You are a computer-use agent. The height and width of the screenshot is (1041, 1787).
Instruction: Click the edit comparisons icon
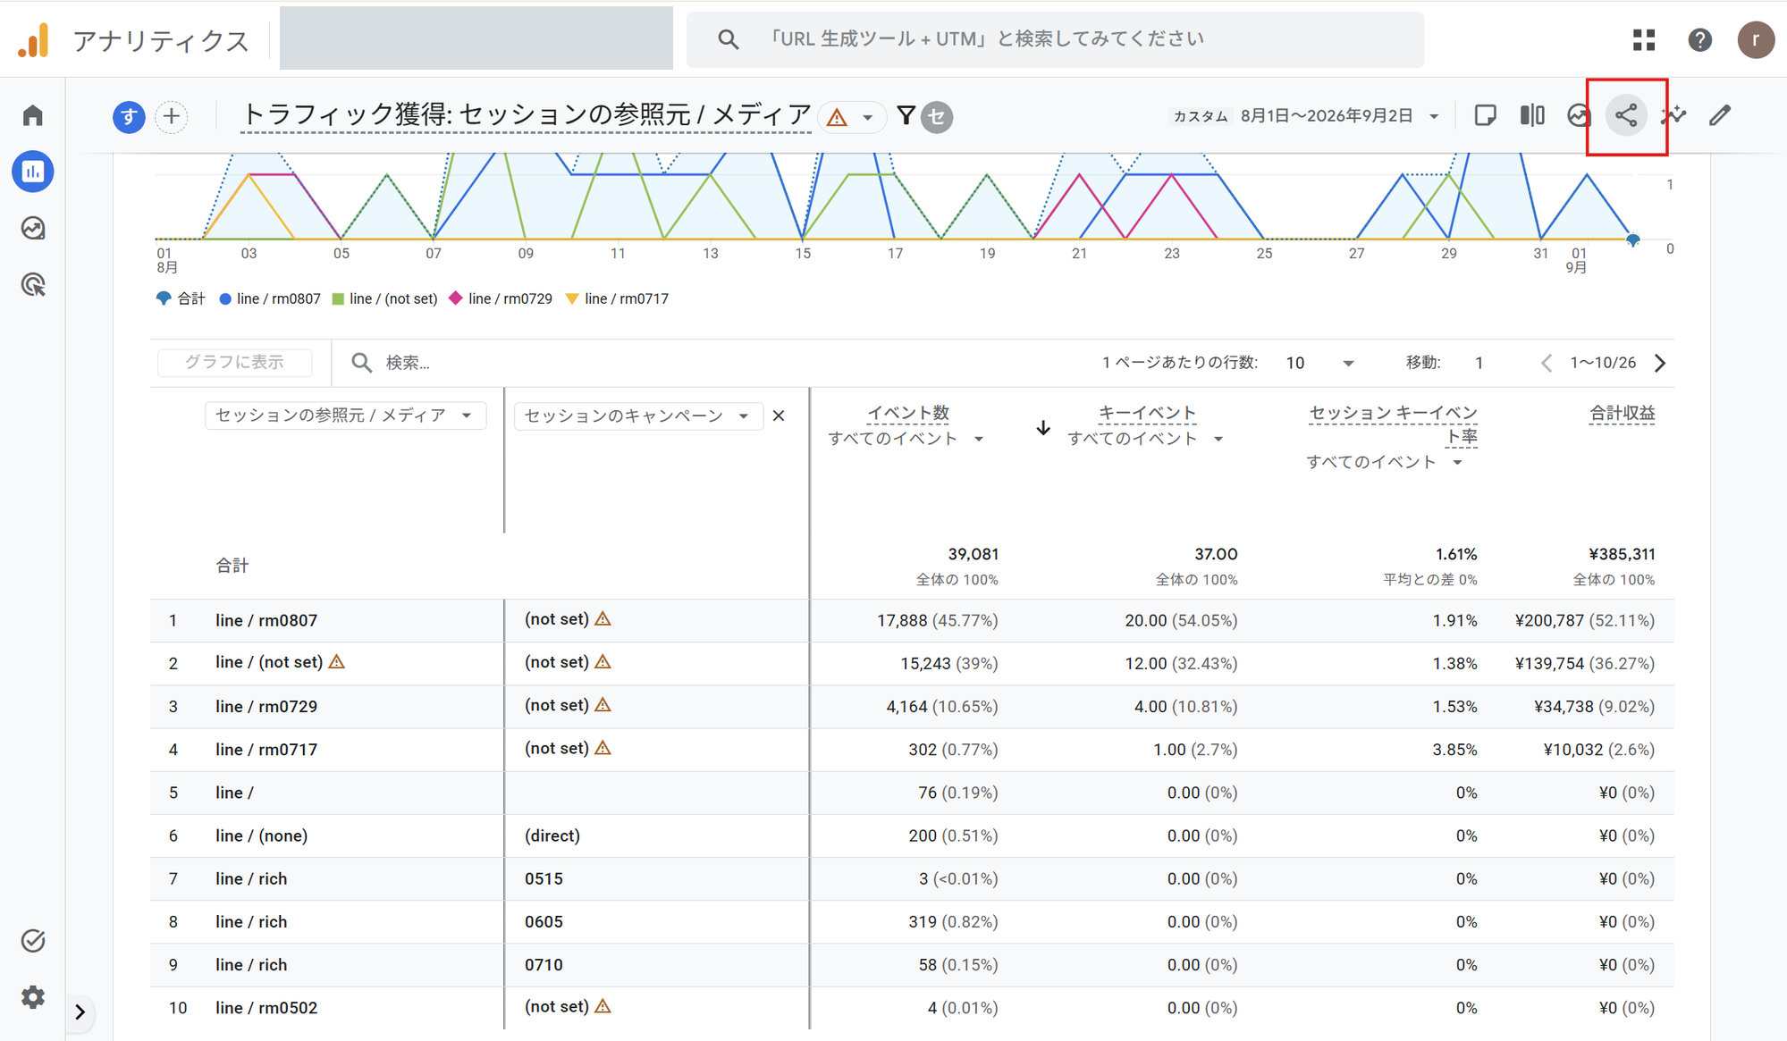coord(1532,115)
